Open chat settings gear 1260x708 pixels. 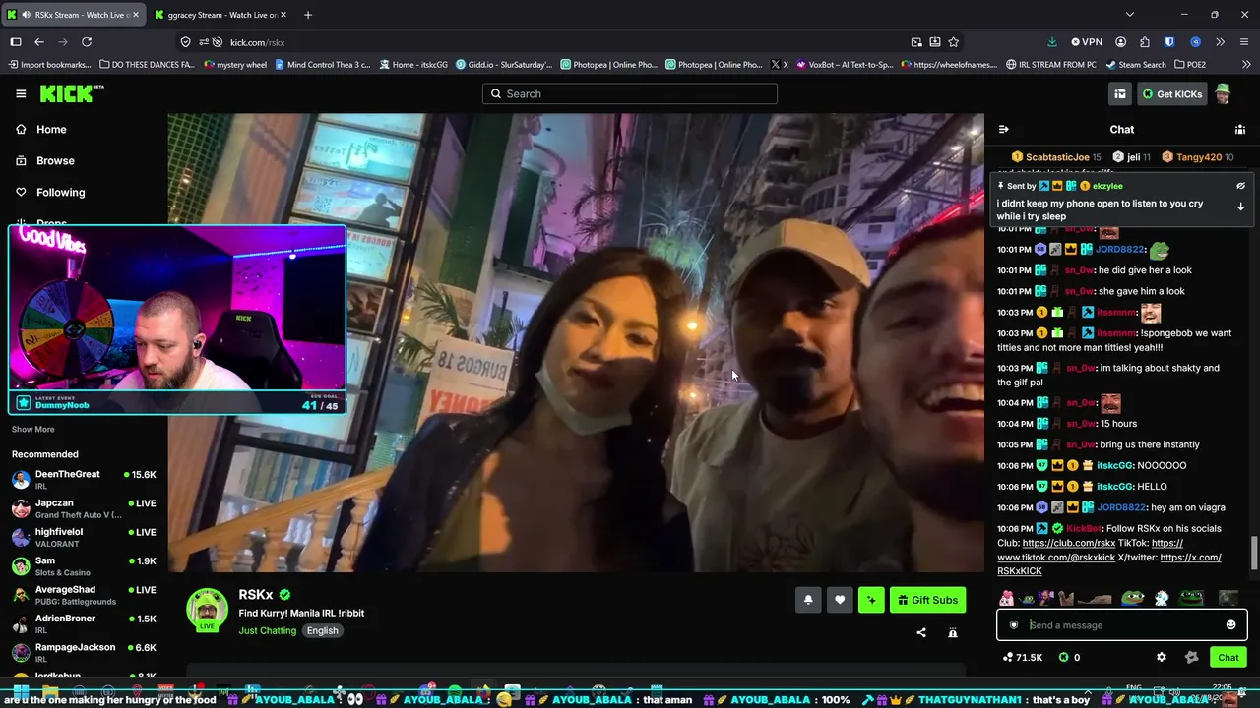[1162, 657]
